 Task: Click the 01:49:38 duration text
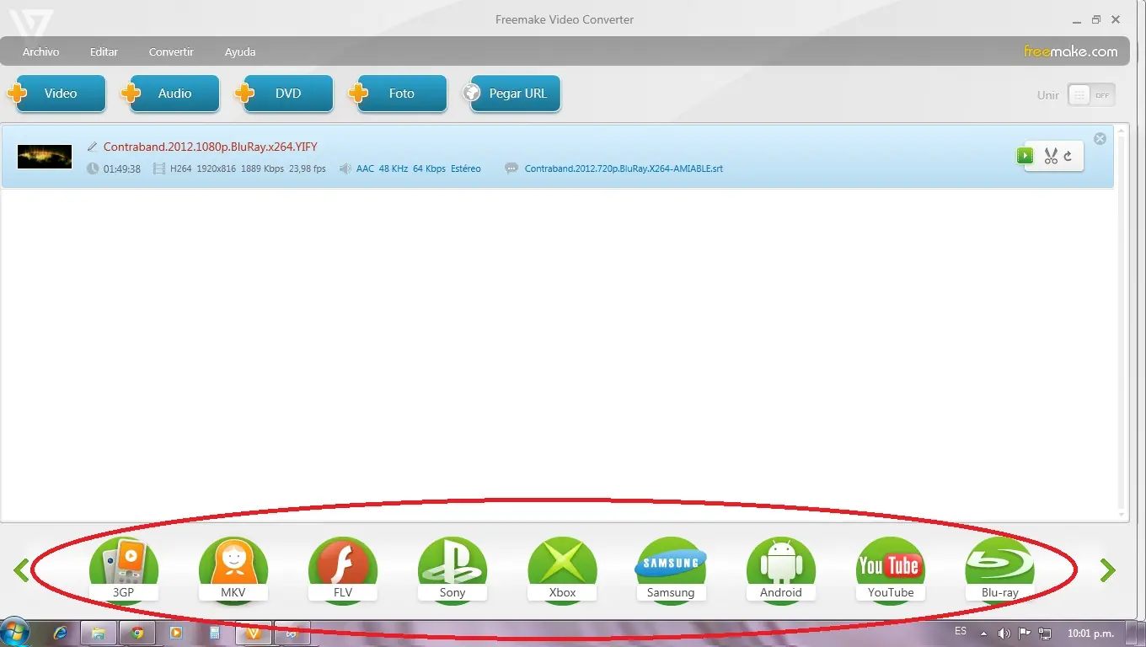[x=122, y=168]
